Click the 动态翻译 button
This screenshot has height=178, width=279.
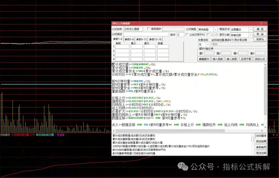(261, 136)
